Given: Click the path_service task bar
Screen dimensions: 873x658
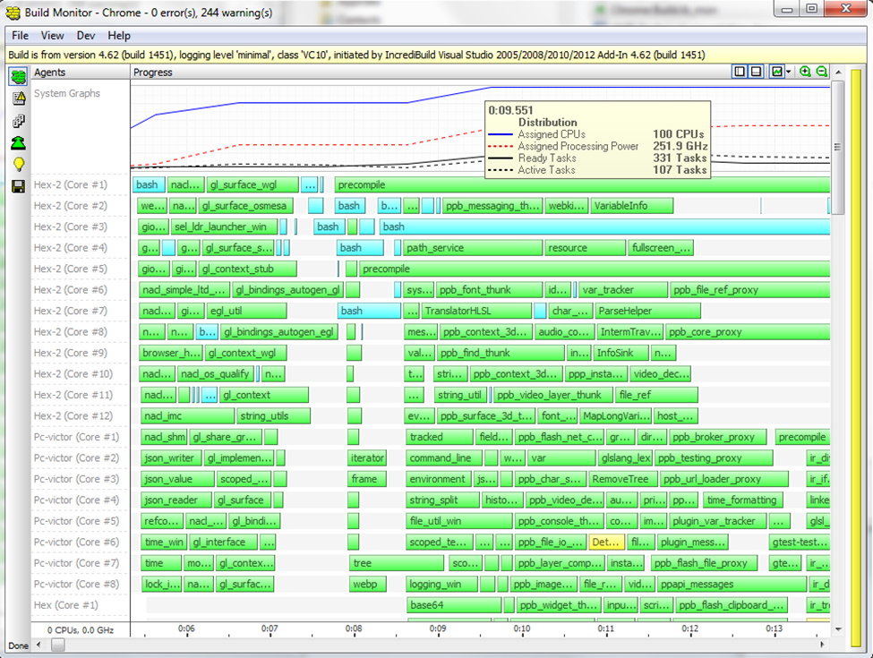Looking at the screenshot, I should pyautogui.click(x=472, y=248).
